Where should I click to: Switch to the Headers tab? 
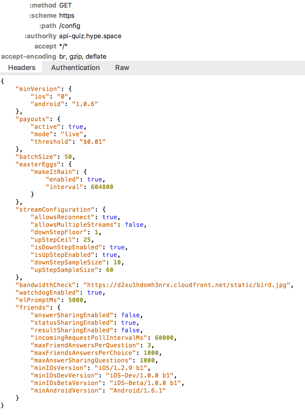tap(22, 68)
